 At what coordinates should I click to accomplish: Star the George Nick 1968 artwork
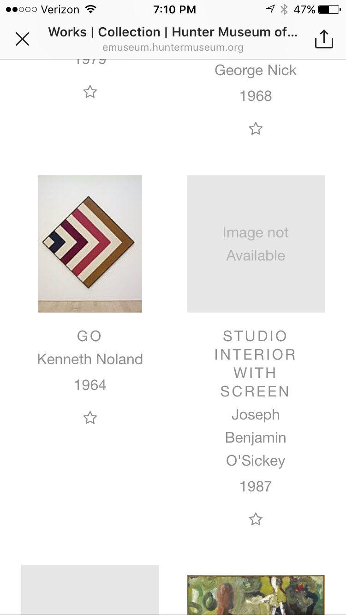[x=256, y=129]
